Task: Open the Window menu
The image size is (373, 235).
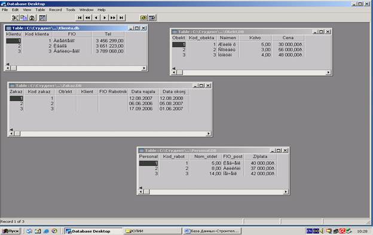Action: 86,10
